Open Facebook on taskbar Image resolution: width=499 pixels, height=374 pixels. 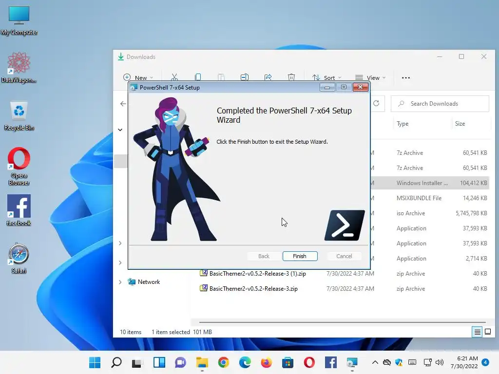click(x=331, y=362)
